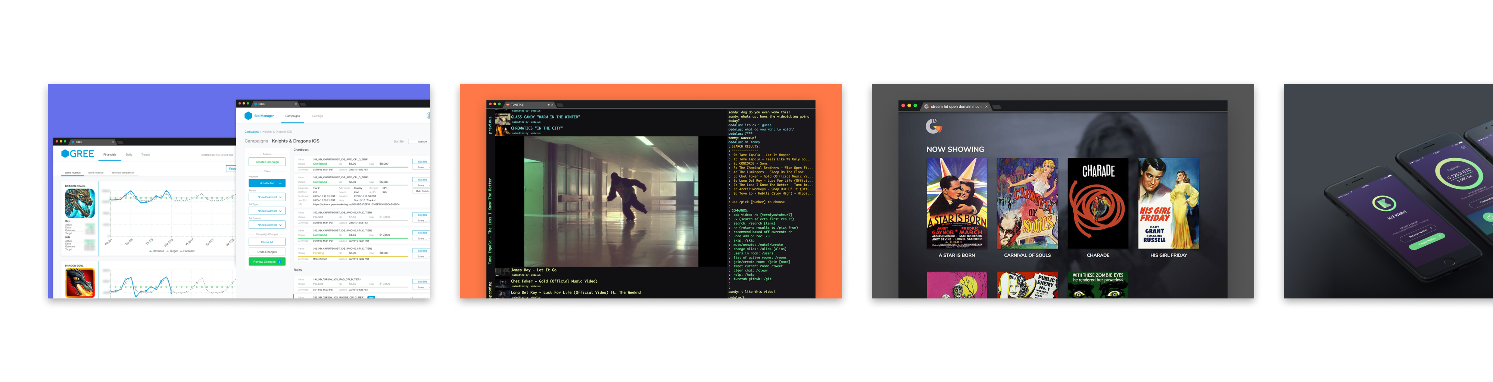Switch to the Trends tab

(x=146, y=155)
